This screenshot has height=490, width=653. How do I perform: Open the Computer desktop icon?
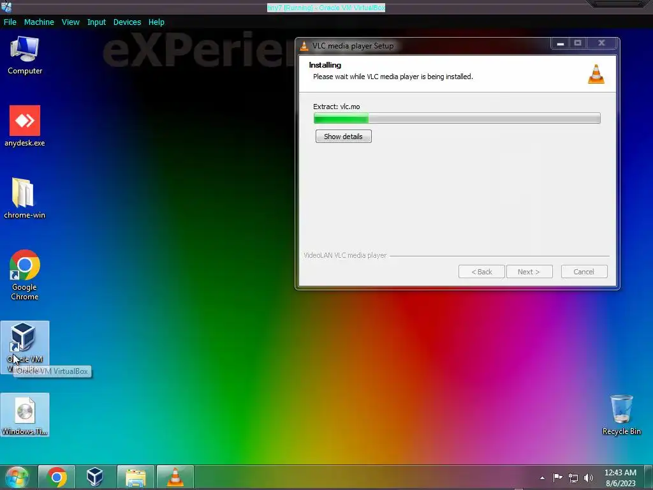(25, 55)
